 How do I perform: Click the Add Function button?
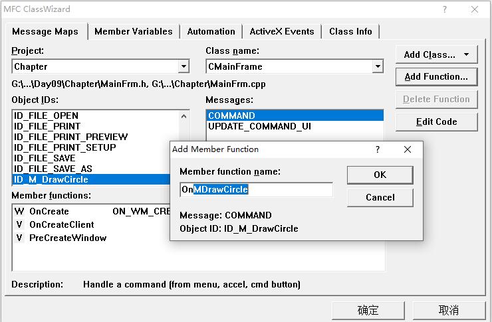click(x=436, y=77)
